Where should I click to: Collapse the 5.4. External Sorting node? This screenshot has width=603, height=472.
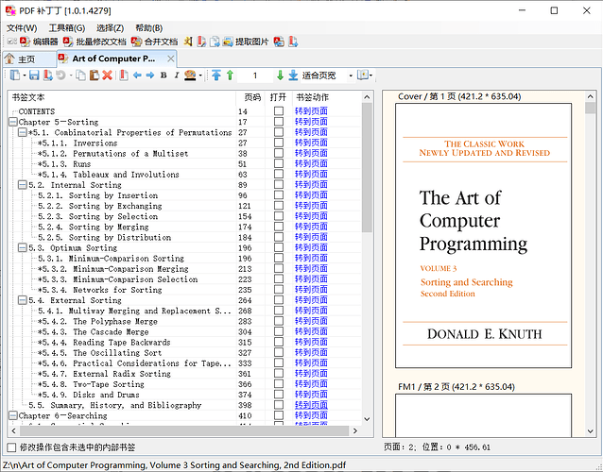point(23,300)
